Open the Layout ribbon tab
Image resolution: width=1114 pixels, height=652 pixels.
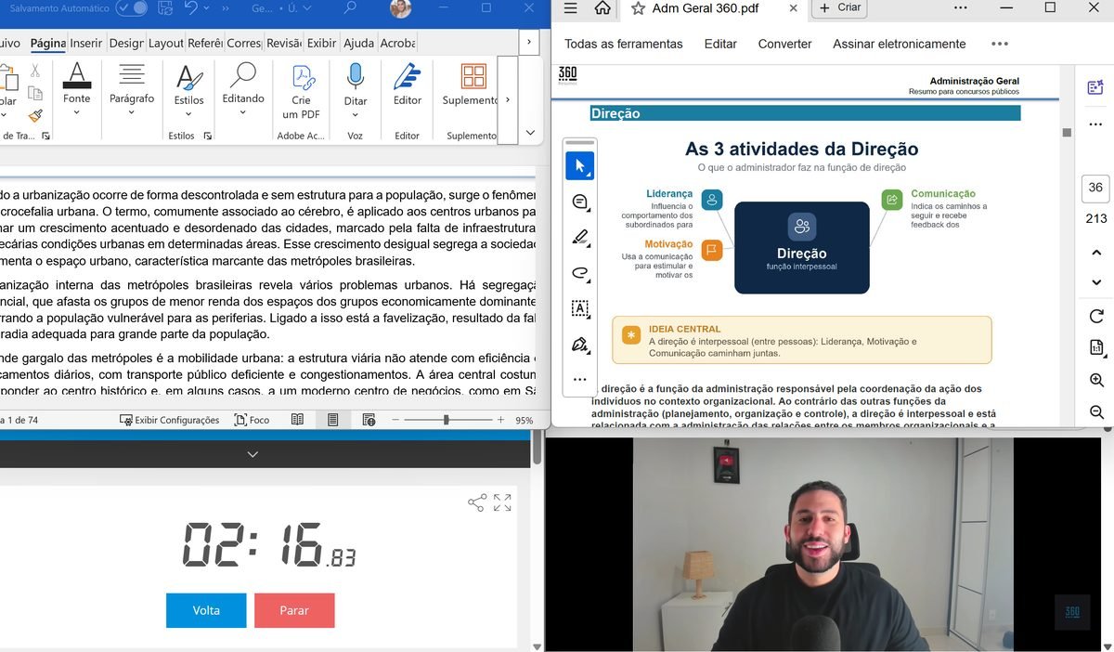(x=166, y=43)
